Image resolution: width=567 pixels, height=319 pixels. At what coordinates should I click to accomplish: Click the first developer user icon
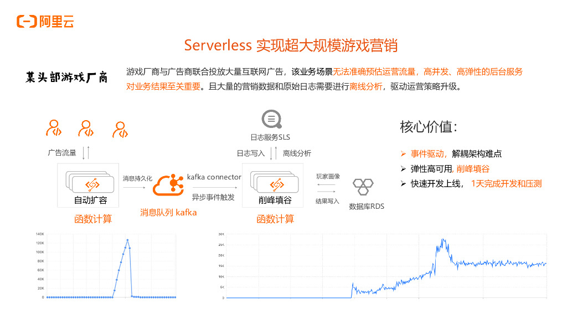tap(54, 128)
